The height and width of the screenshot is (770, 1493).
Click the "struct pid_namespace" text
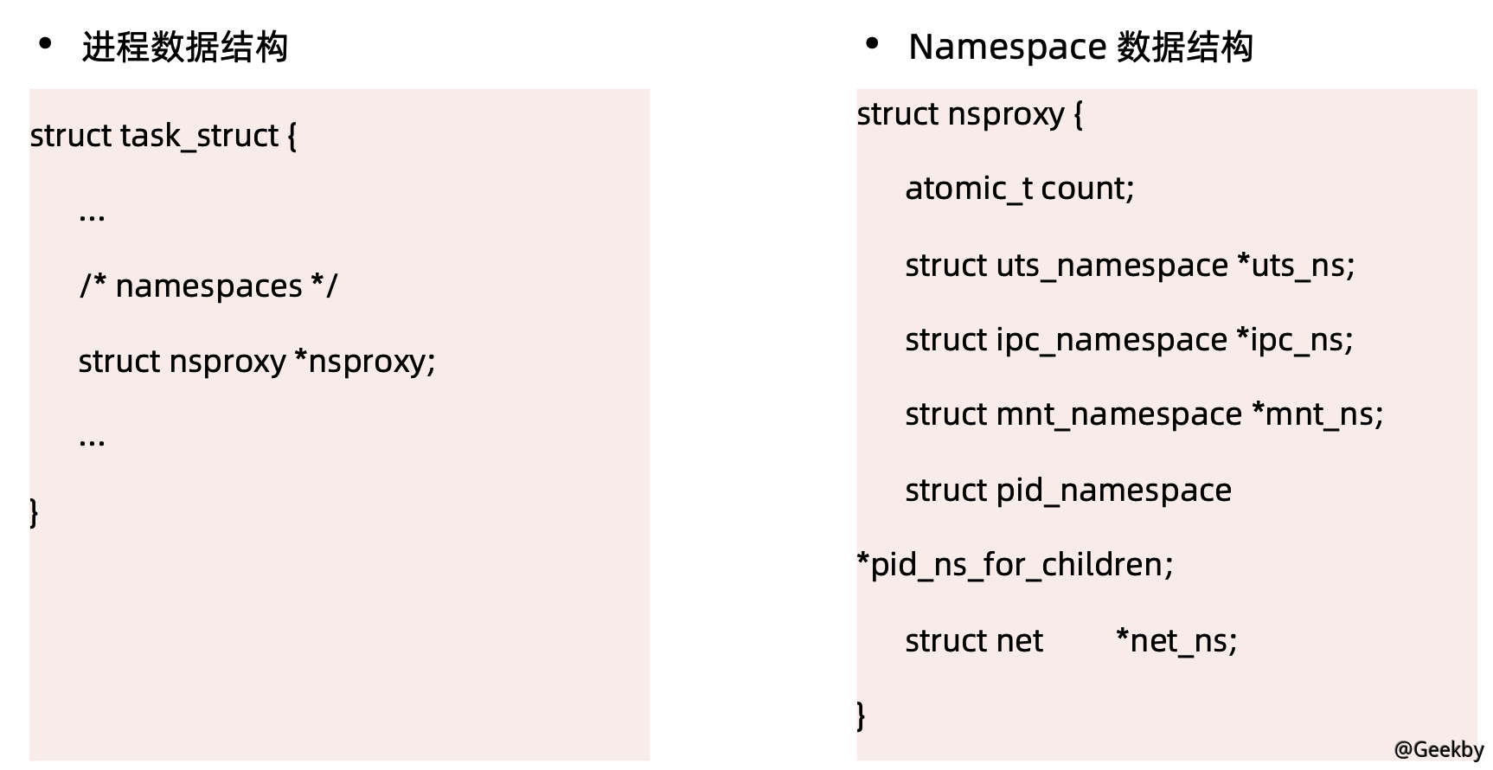pos(1068,491)
